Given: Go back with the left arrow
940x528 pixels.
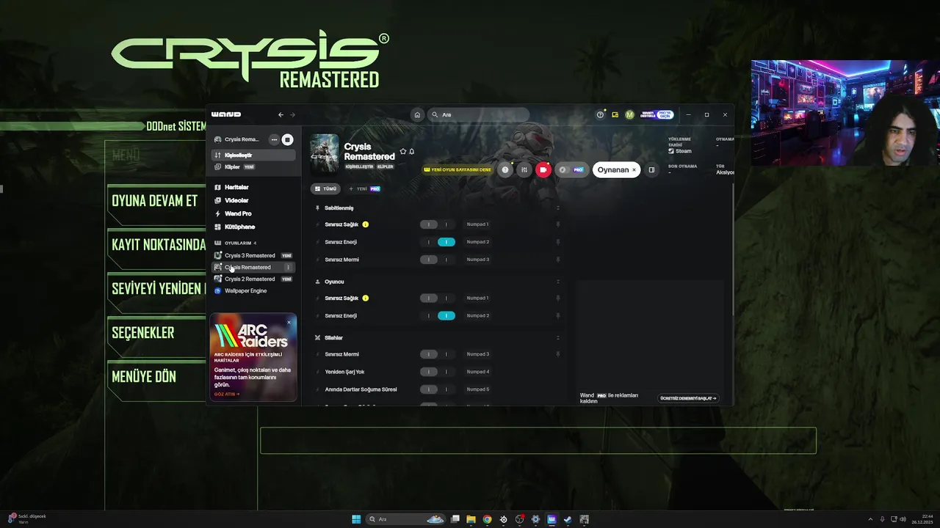Looking at the screenshot, I should (x=281, y=114).
